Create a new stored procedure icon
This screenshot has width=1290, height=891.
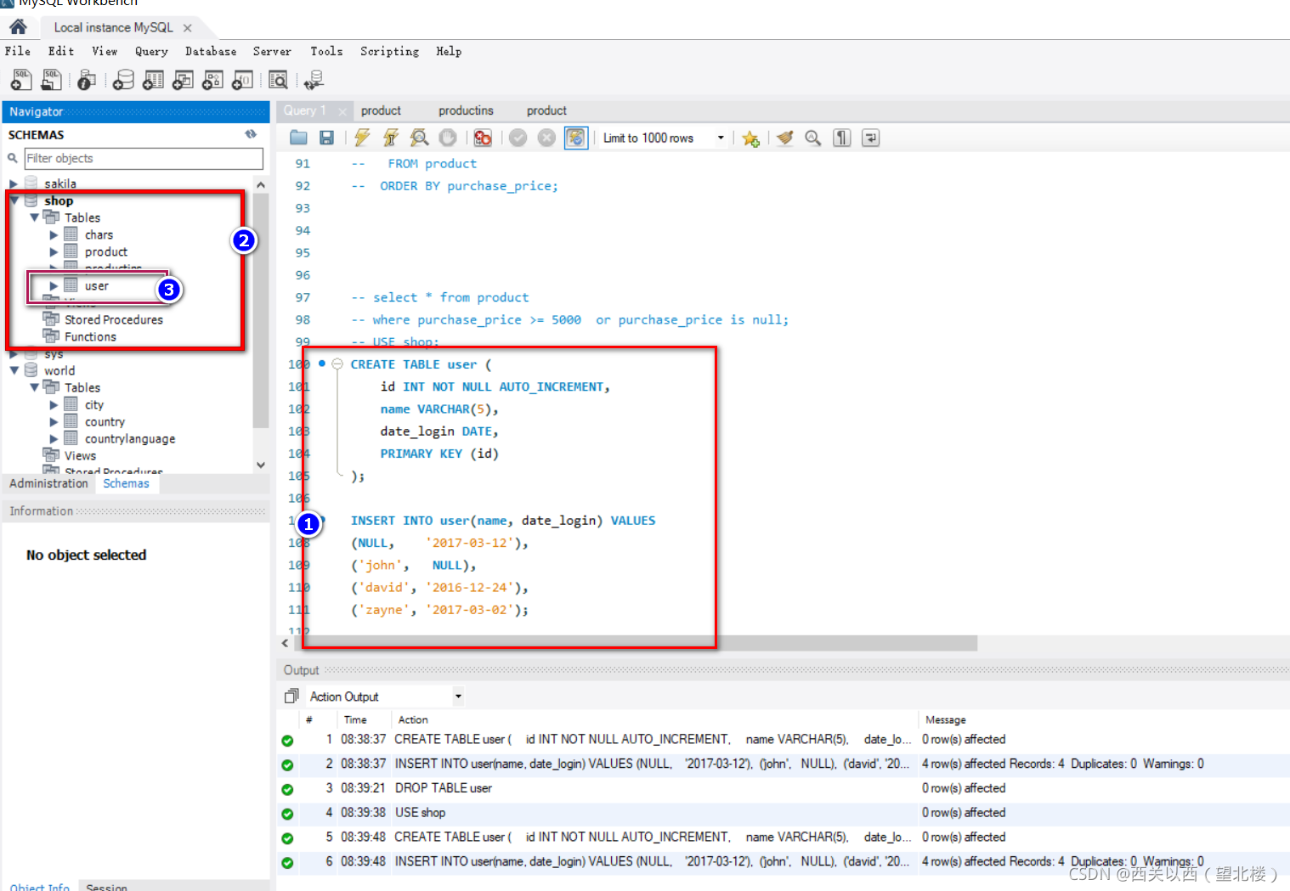[x=212, y=80]
